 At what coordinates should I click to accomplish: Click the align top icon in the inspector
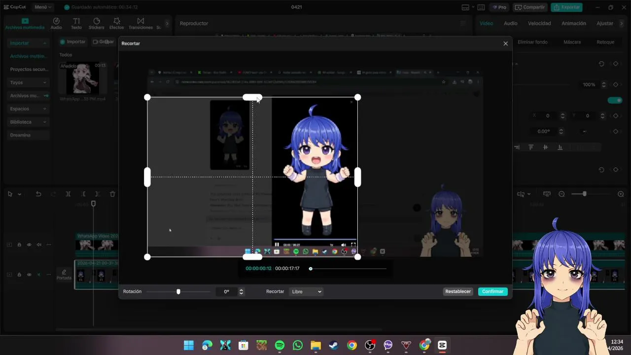[531, 147]
